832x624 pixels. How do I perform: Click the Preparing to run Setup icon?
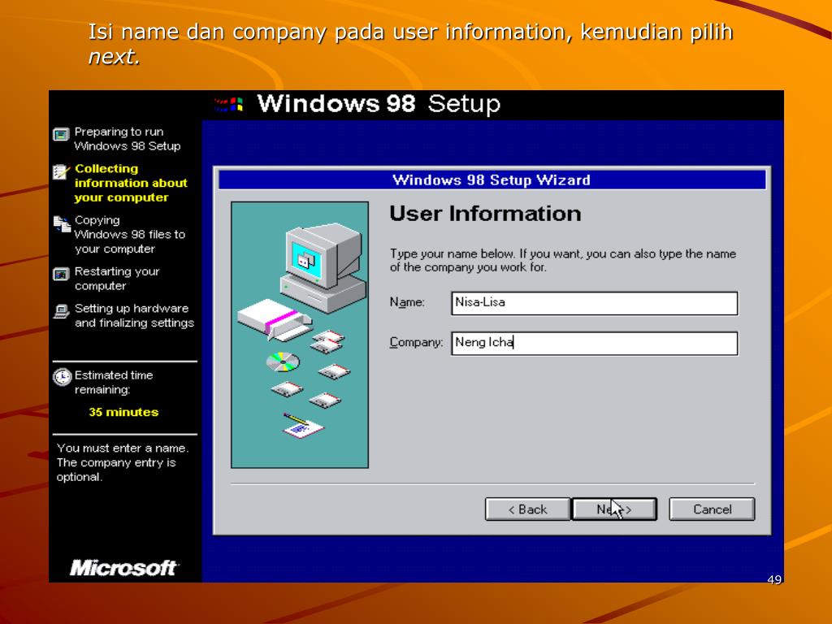pyautogui.click(x=61, y=134)
